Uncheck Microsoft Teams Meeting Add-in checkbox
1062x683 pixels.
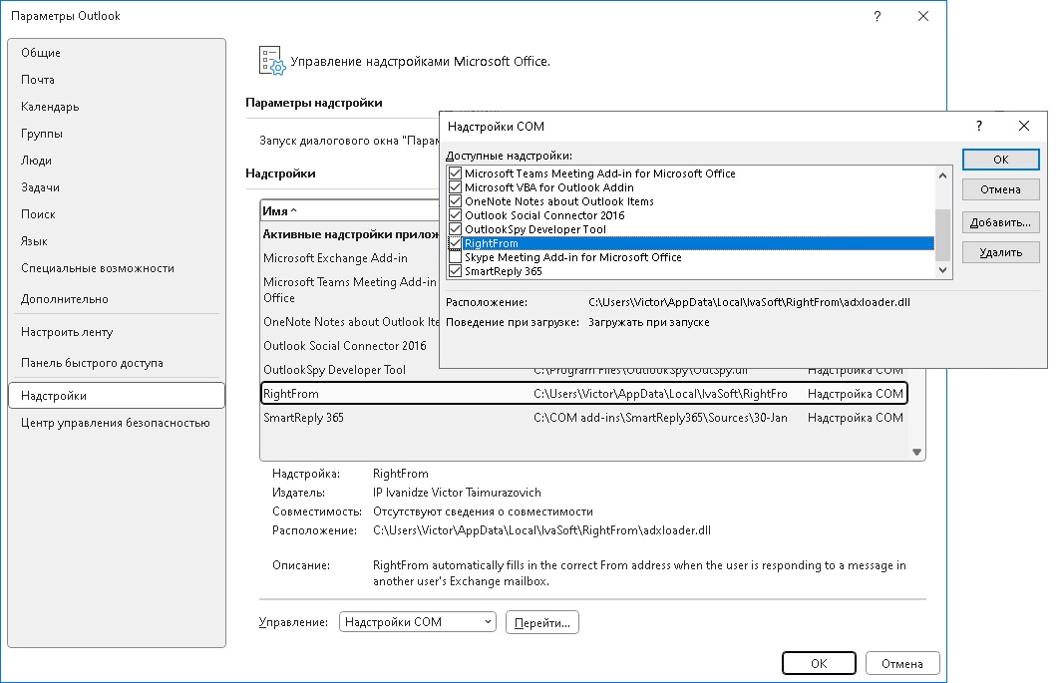pos(455,173)
